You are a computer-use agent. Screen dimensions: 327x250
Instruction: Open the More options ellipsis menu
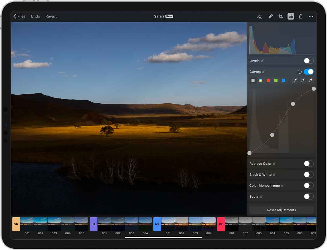tap(311, 17)
